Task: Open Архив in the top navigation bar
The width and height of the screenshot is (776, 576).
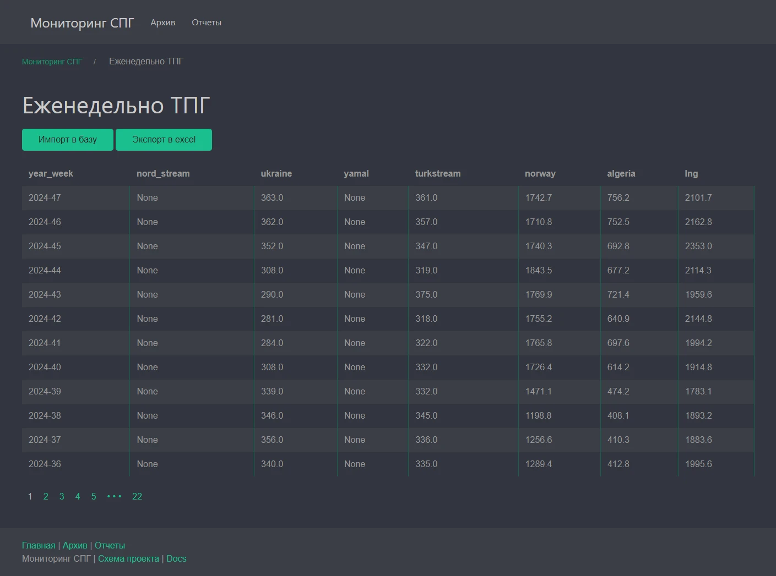Action: [x=162, y=23]
